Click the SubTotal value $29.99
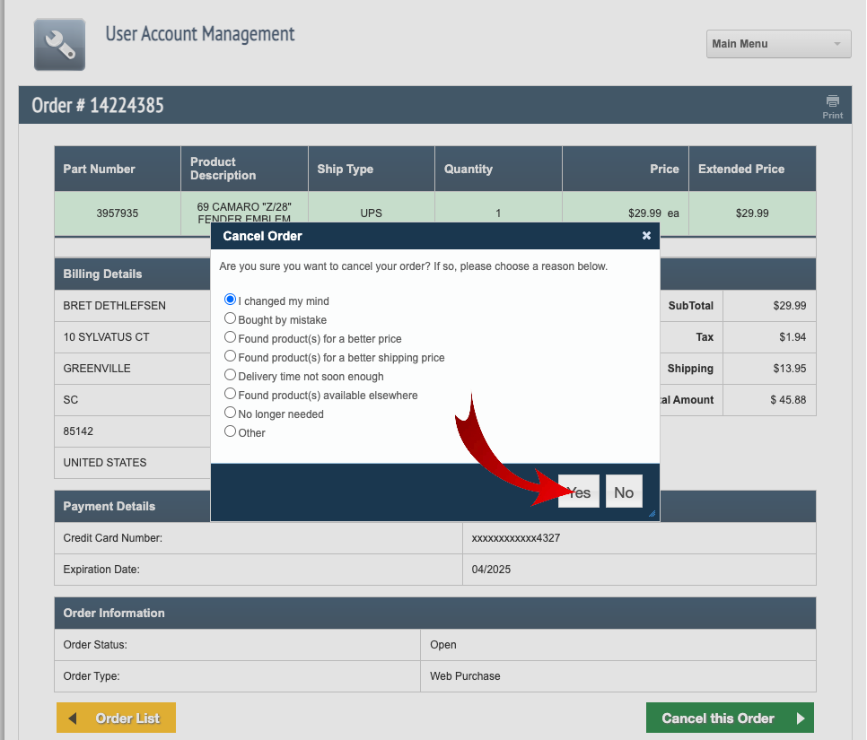867x740 pixels. coord(789,306)
